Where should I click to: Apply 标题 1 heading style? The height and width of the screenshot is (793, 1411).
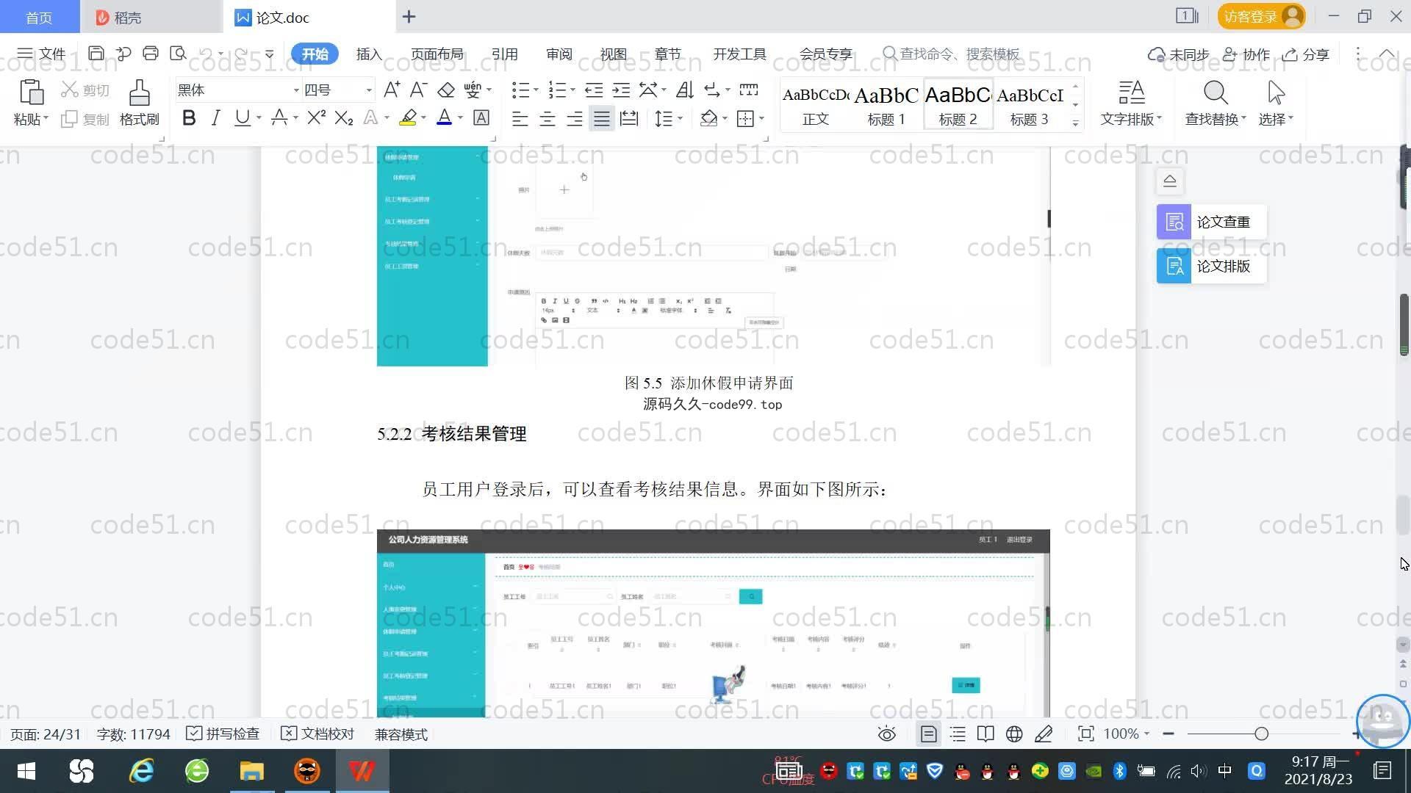[886, 105]
